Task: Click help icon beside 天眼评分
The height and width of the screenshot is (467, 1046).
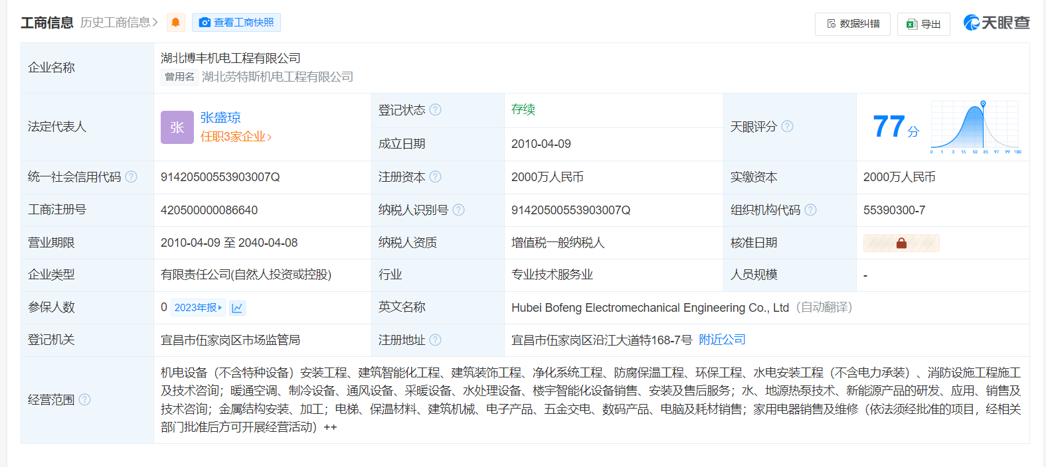Action: click(788, 127)
